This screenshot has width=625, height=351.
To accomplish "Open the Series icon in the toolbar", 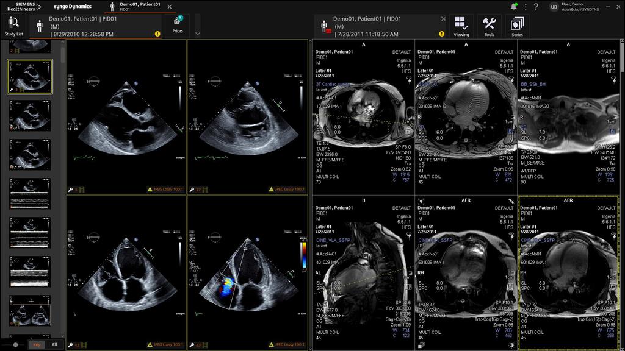I will coord(516,24).
